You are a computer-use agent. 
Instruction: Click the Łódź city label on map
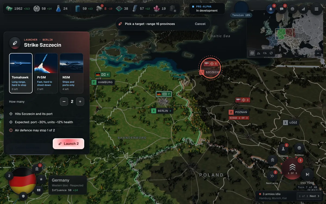coord(291,123)
